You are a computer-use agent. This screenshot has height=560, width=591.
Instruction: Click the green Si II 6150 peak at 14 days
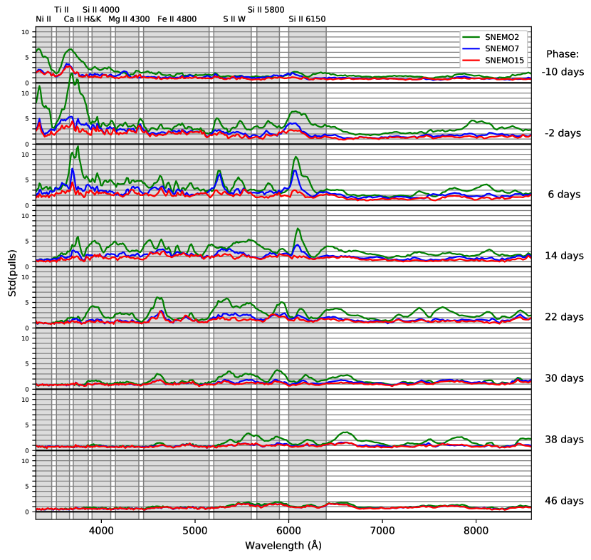[298, 229]
